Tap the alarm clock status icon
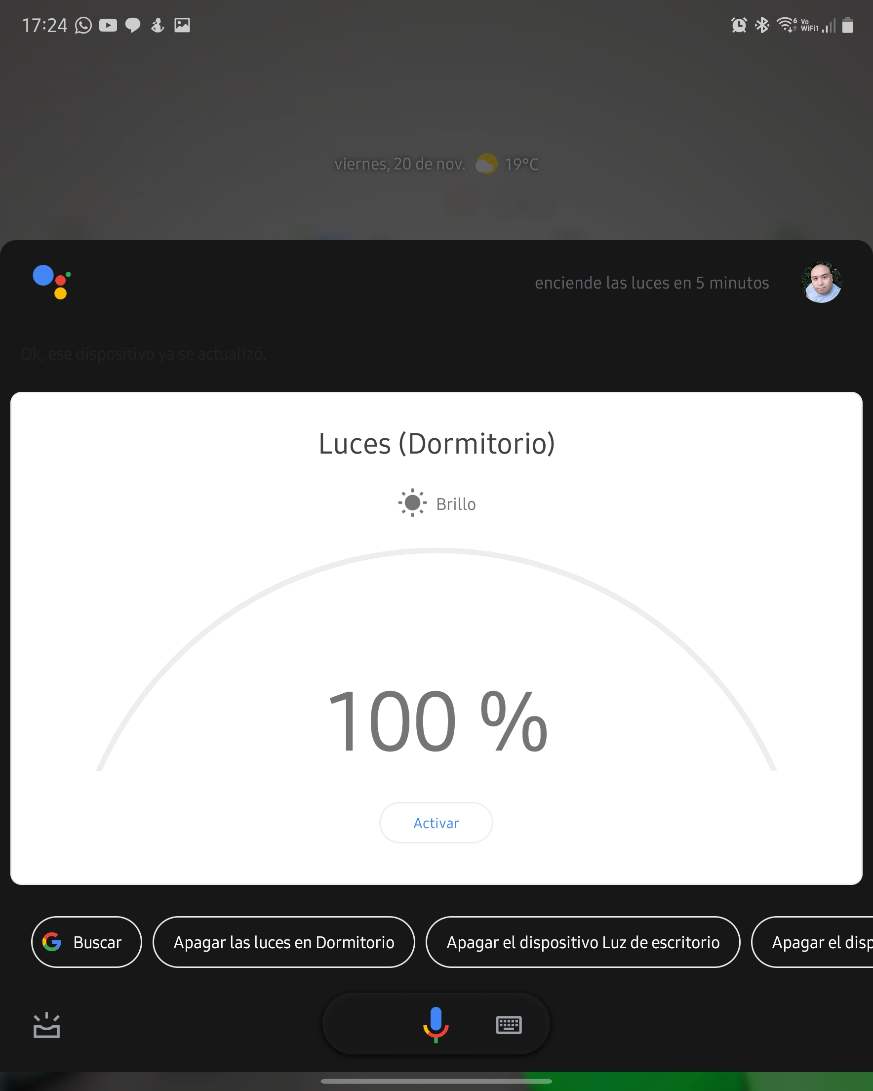873x1091 pixels. [x=739, y=25]
